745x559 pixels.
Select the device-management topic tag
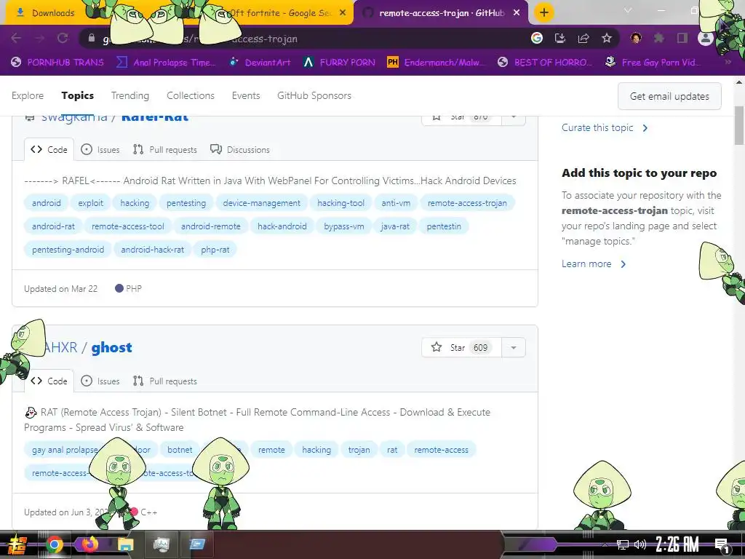coord(261,203)
